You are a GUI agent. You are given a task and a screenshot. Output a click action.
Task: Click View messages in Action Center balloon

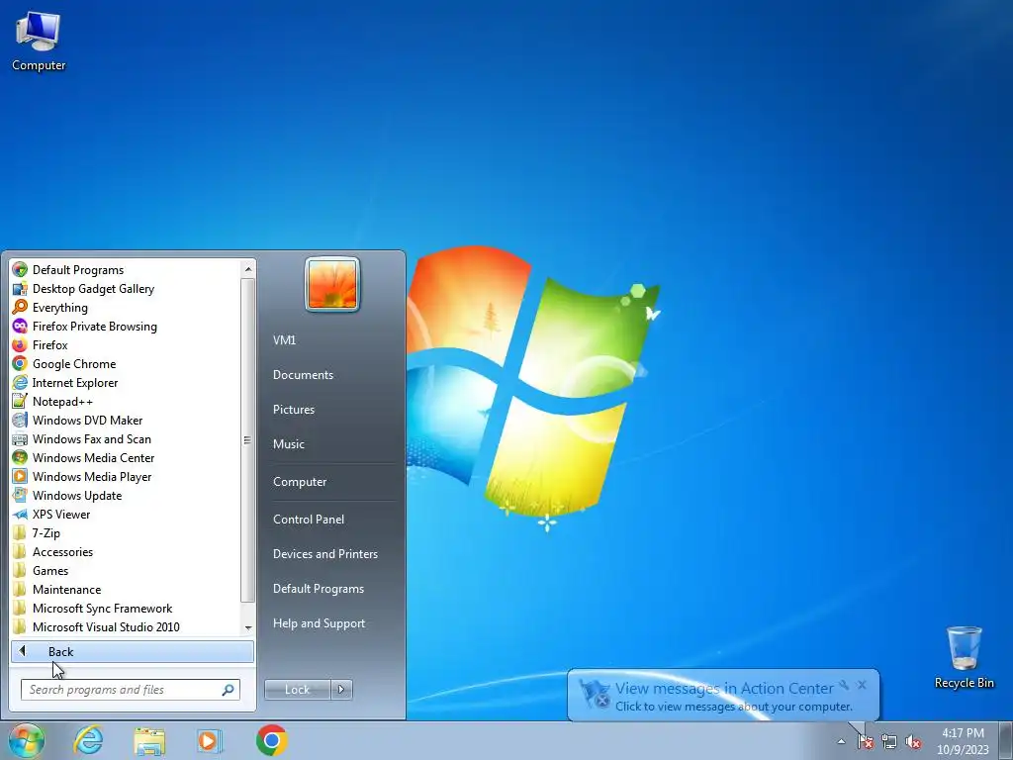(x=723, y=696)
